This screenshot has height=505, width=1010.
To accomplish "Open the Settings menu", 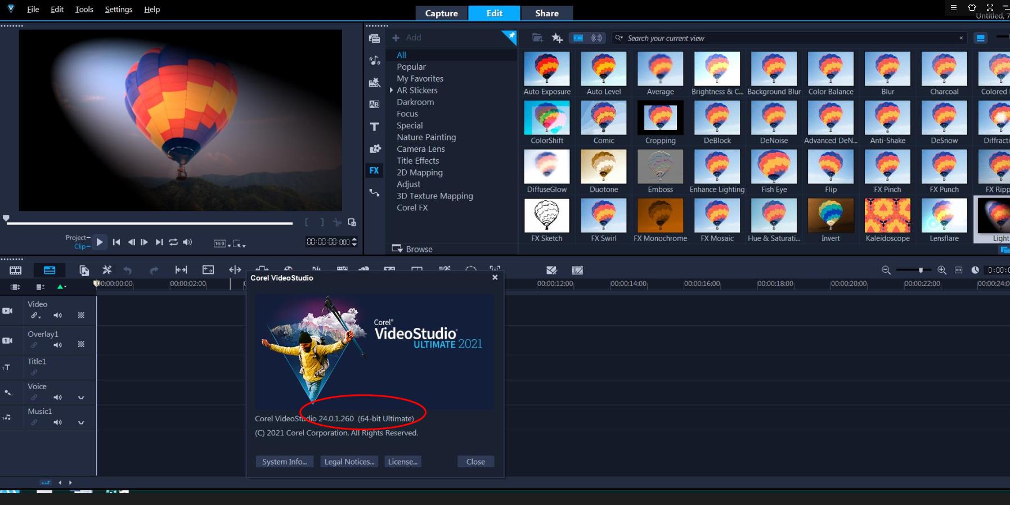I will coord(119,9).
